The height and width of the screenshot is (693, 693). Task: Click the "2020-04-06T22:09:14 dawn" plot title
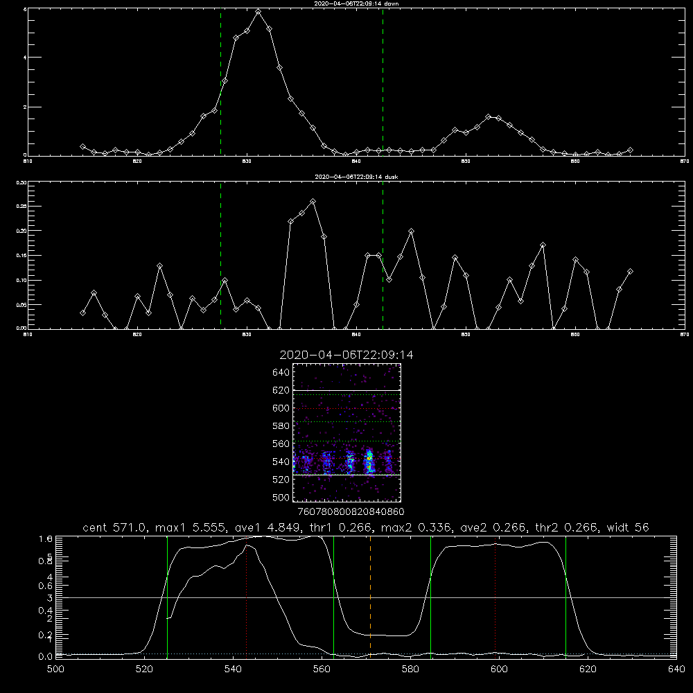356,3
